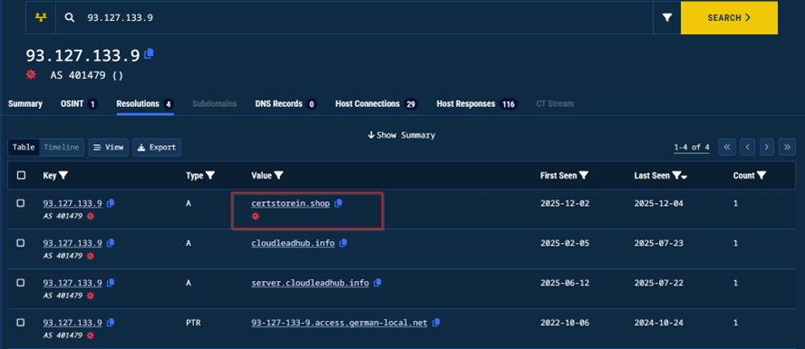Go to the next results page
Screen dimensions: 805x349
[x=767, y=147]
